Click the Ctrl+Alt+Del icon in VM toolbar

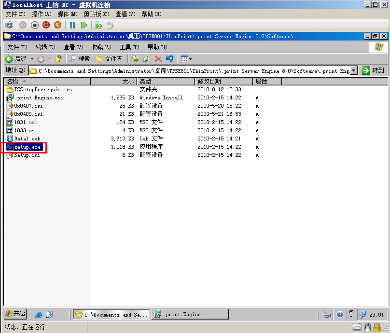9,25
